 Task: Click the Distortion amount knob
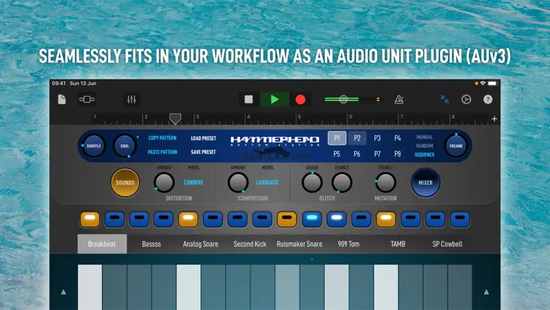point(164,182)
